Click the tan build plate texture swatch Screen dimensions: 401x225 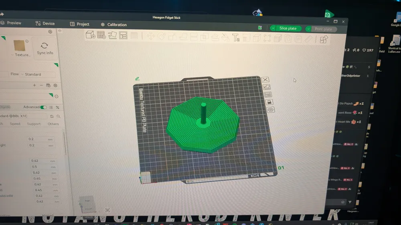coord(19,46)
